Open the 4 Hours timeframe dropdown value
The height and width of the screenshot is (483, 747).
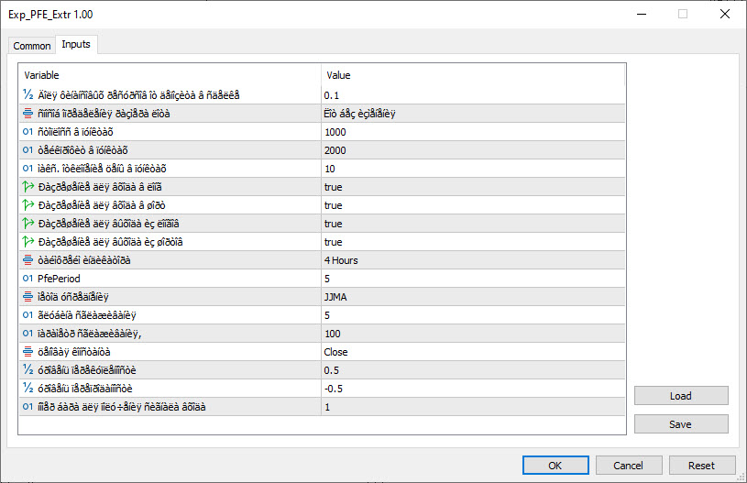pyautogui.click(x=472, y=260)
